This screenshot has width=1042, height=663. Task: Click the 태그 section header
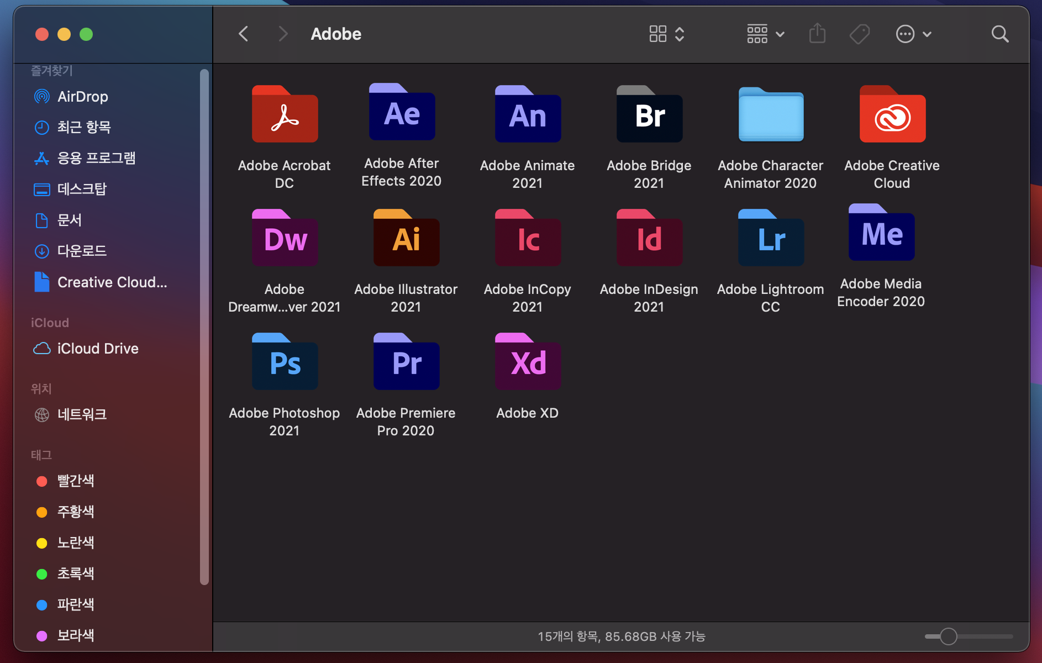[41, 455]
